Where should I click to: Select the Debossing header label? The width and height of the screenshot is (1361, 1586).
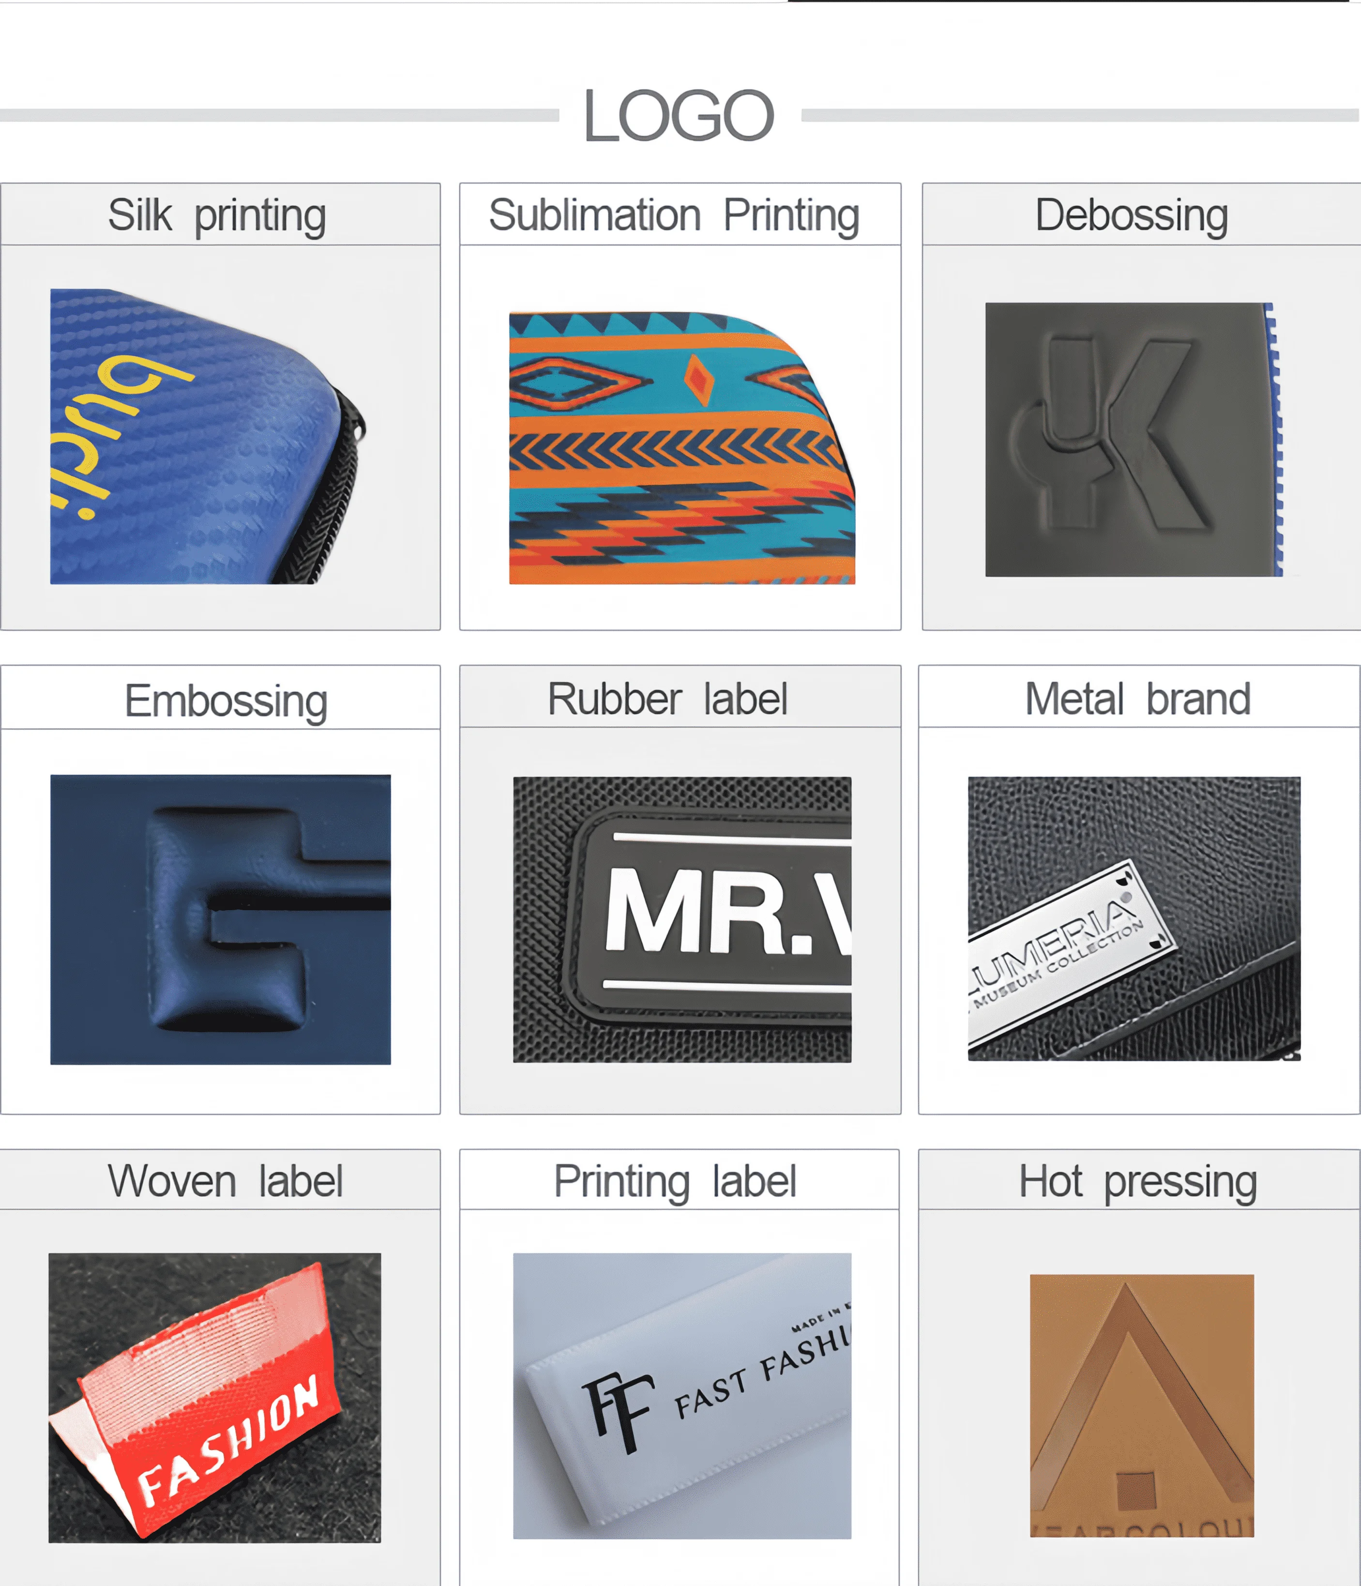tap(1132, 216)
